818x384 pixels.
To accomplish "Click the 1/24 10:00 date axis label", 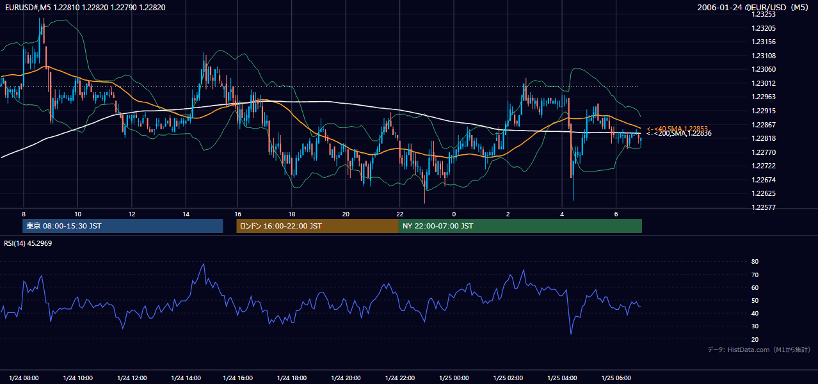I will [78, 378].
